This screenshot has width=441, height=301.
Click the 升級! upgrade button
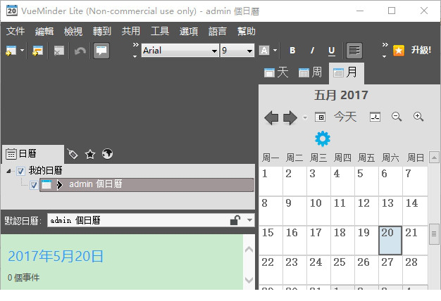click(x=421, y=50)
